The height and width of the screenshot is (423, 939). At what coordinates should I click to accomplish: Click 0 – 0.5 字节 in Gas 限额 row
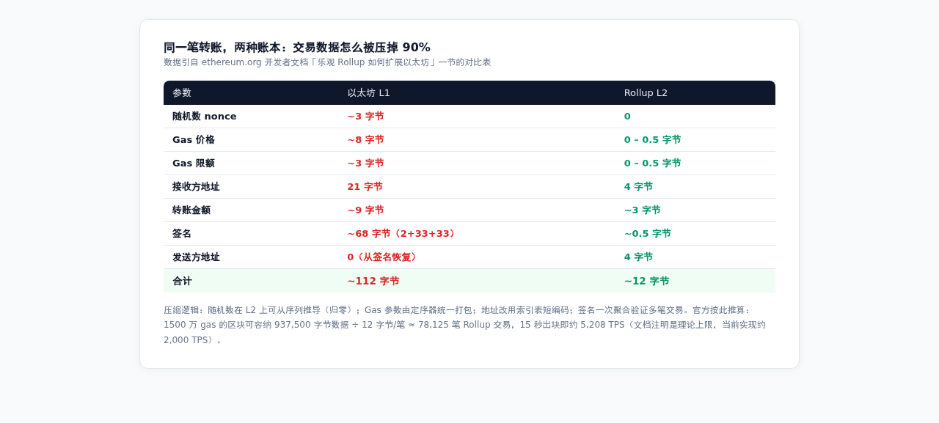click(x=652, y=163)
